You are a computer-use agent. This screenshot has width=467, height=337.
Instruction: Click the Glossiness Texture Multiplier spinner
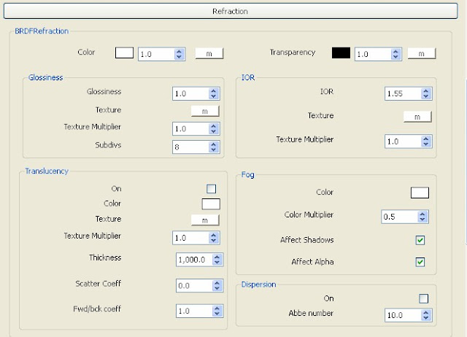click(x=214, y=128)
